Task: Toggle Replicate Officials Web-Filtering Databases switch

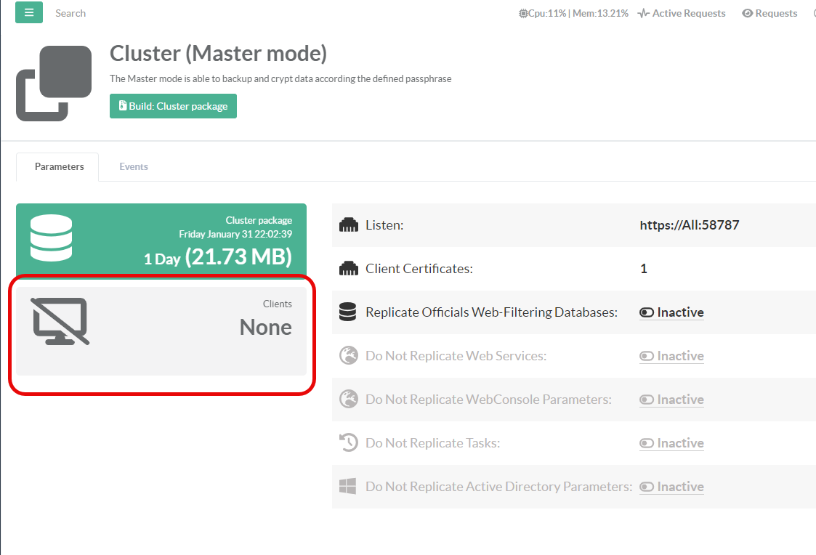Action: click(671, 312)
